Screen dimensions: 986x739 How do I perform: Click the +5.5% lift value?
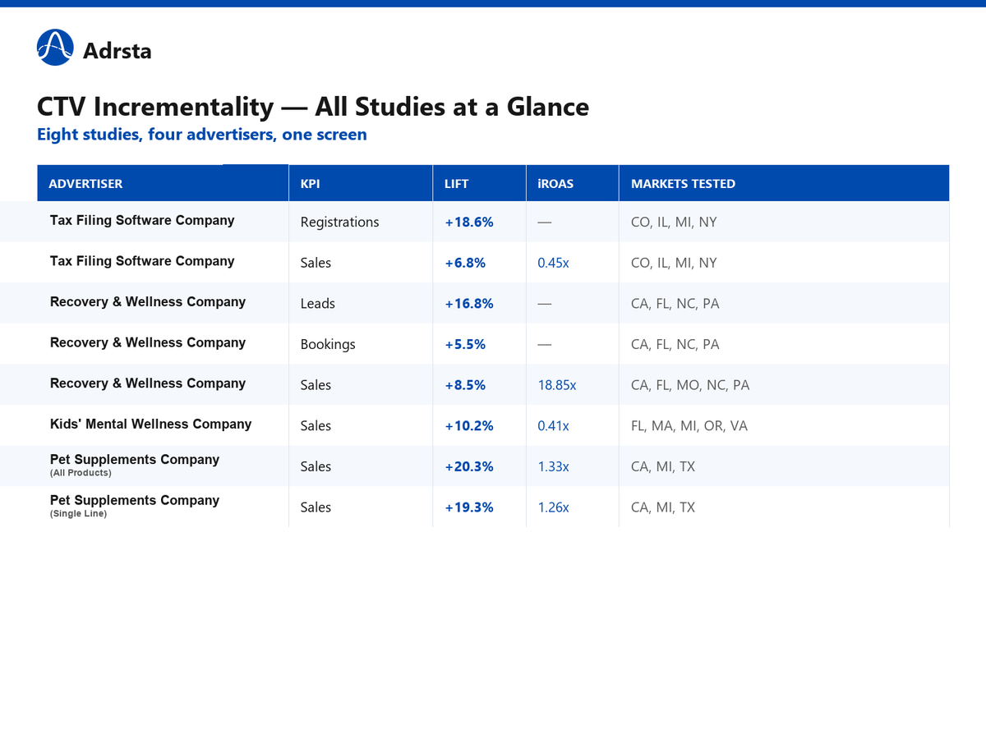(465, 344)
